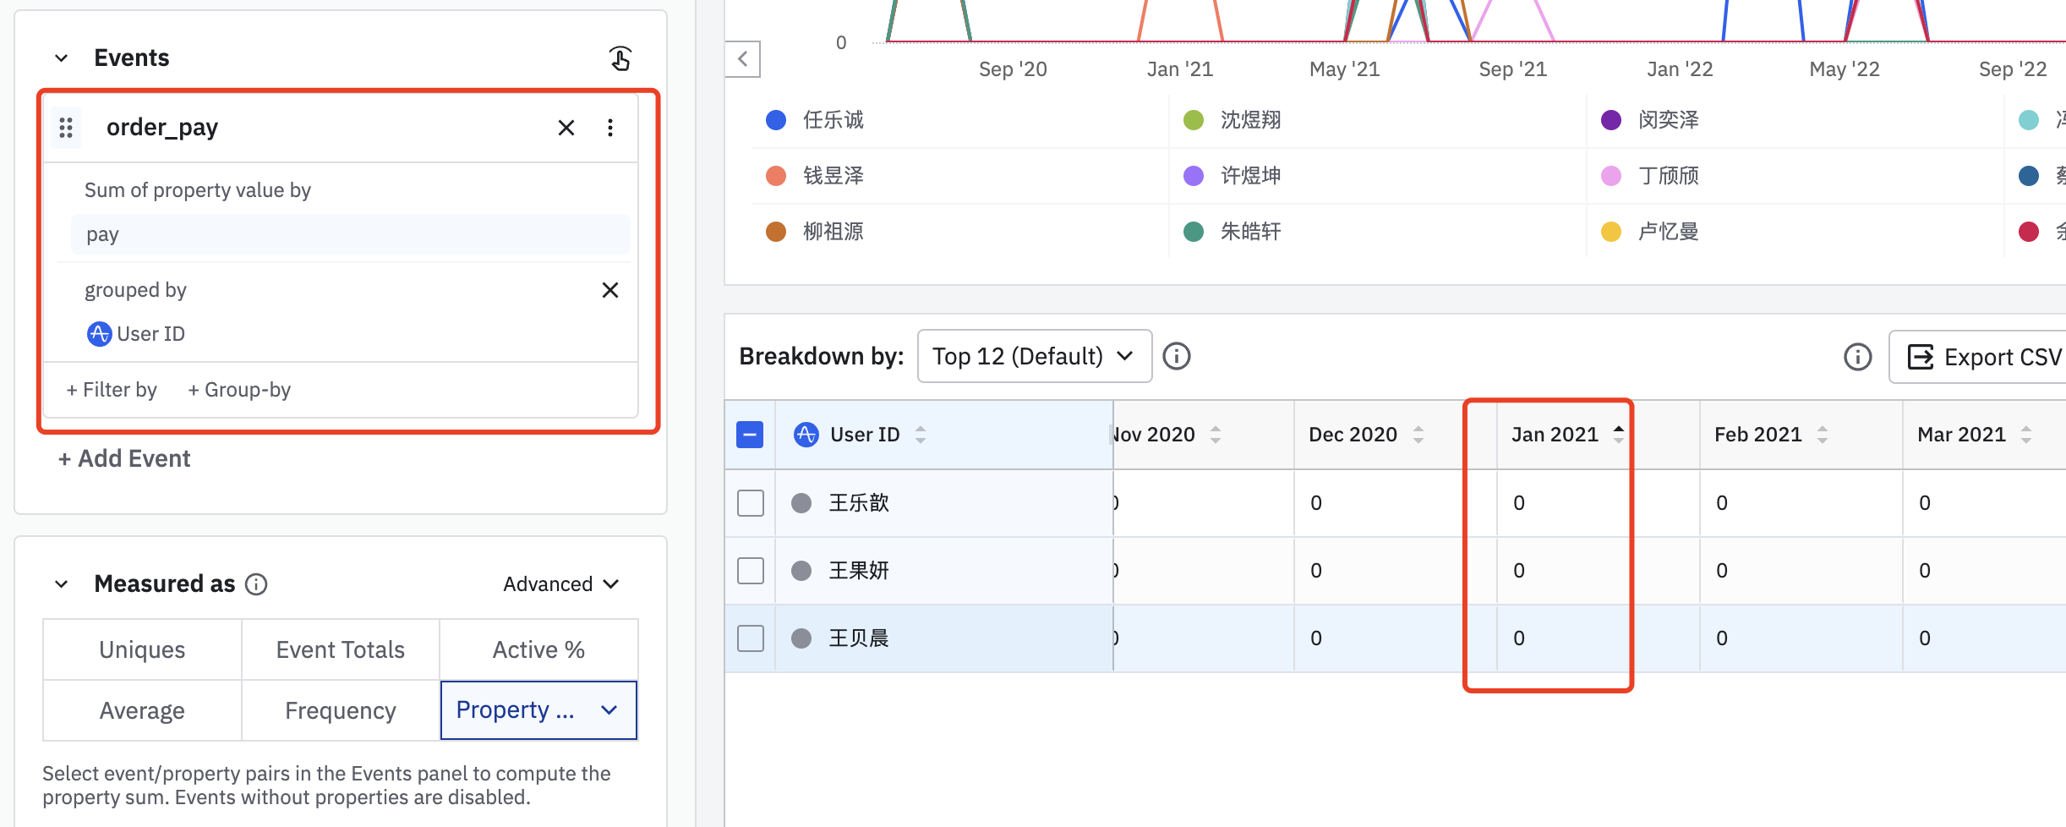This screenshot has width=2066, height=827.
Task: Click the gray dot beside 王果妍
Action: tap(801, 571)
